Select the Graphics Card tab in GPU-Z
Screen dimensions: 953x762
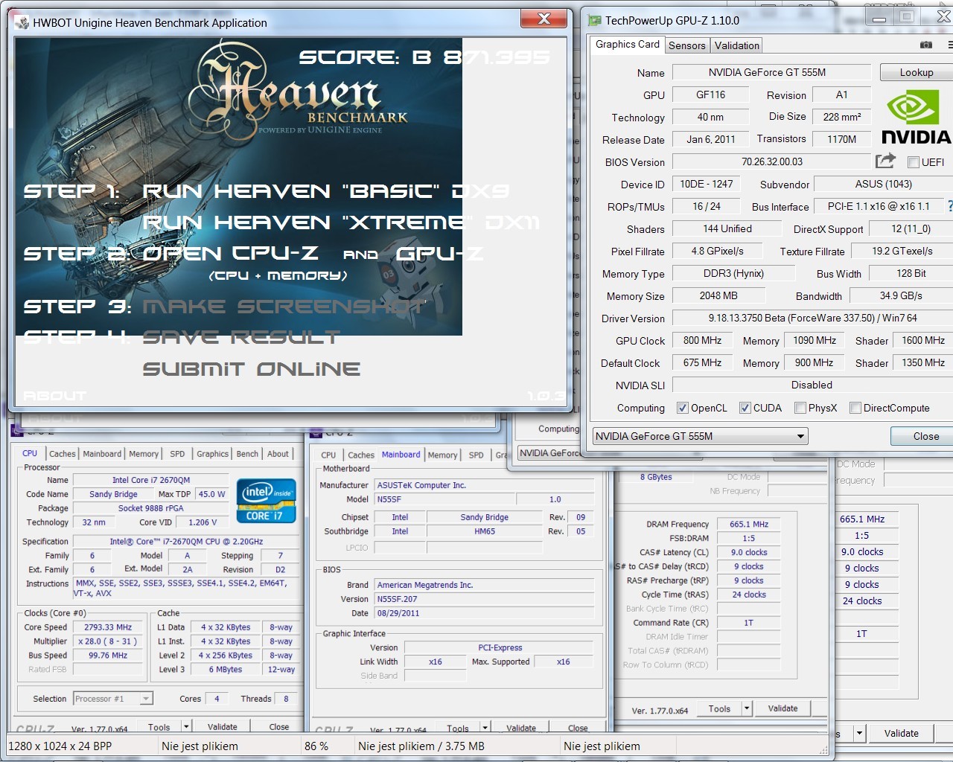(628, 45)
